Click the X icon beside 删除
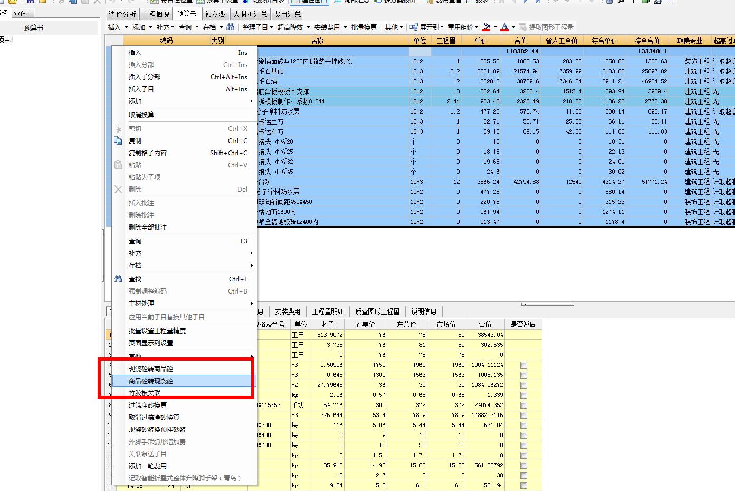This screenshot has height=491, width=735. tap(118, 190)
